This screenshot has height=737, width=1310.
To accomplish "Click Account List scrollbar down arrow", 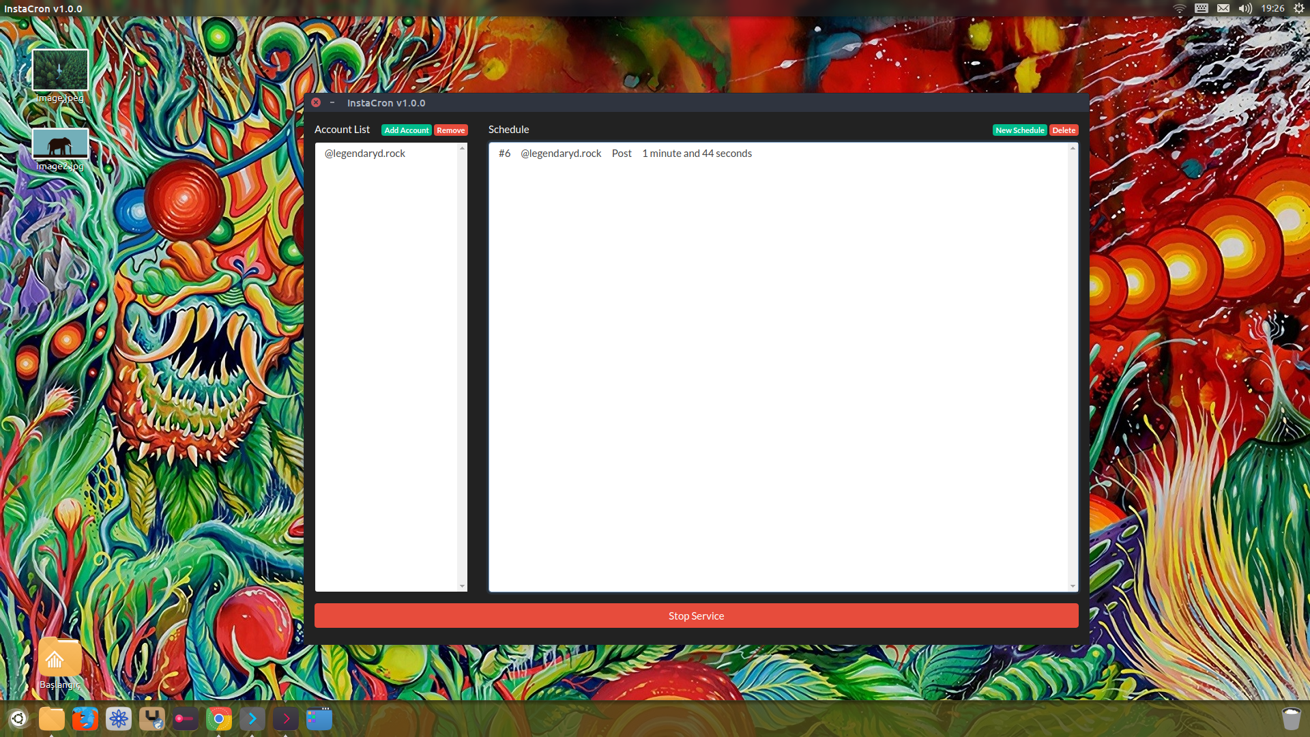I will pos(463,586).
